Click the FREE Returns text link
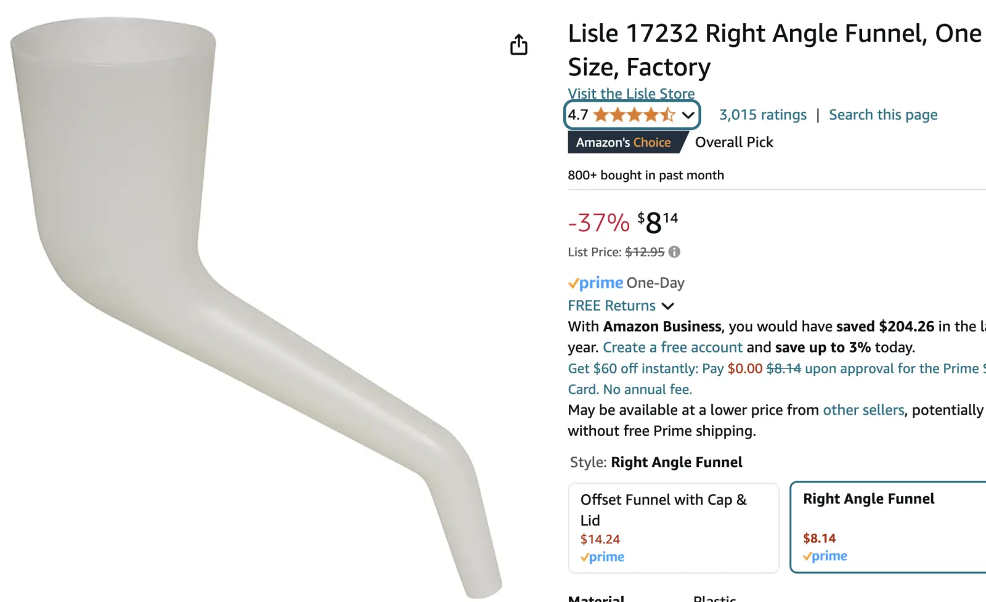 pyautogui.click(x=611, y=306)
